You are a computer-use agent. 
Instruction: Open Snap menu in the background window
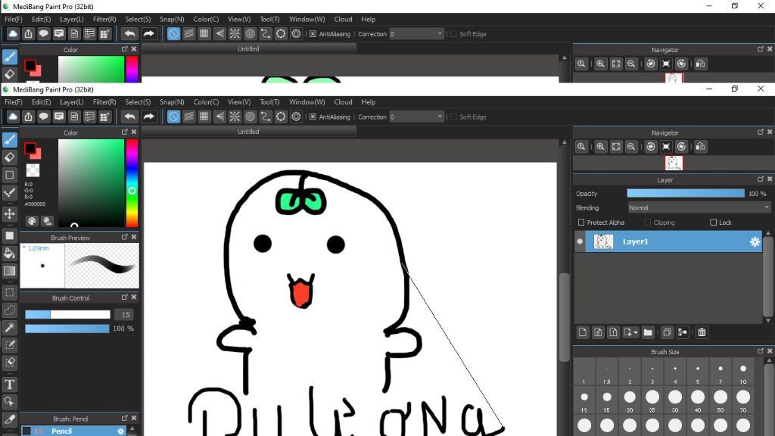click(172, 19)
